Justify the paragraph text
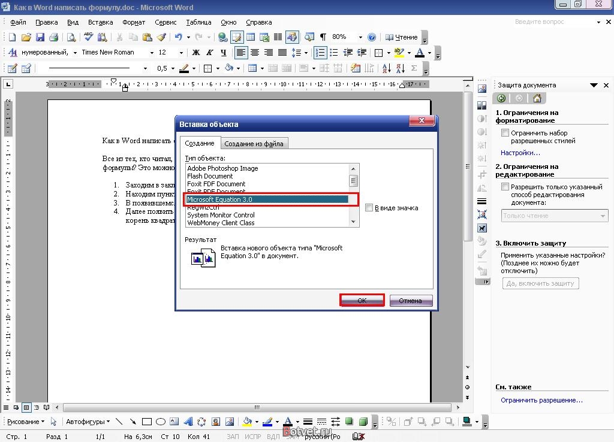614x442 pixels. [x=282, y=53]
